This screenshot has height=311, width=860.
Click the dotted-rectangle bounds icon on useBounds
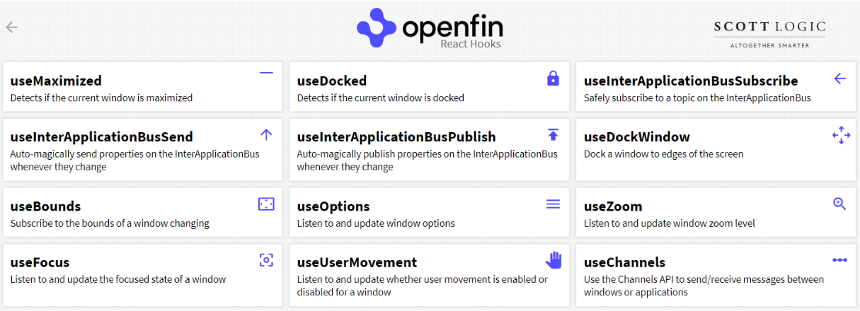pos(266,204)
